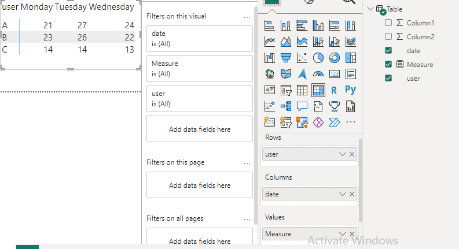Choose the Line chart visual
This screenshot has height=249, width=459.
[269, 42]
